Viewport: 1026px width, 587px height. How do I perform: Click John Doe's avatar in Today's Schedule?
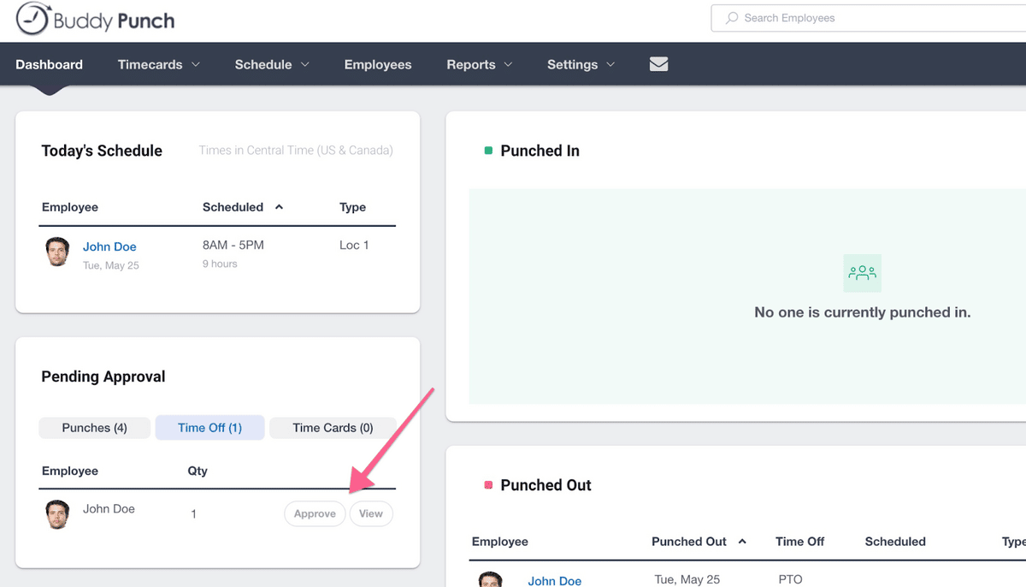click(x=57, y=252)
